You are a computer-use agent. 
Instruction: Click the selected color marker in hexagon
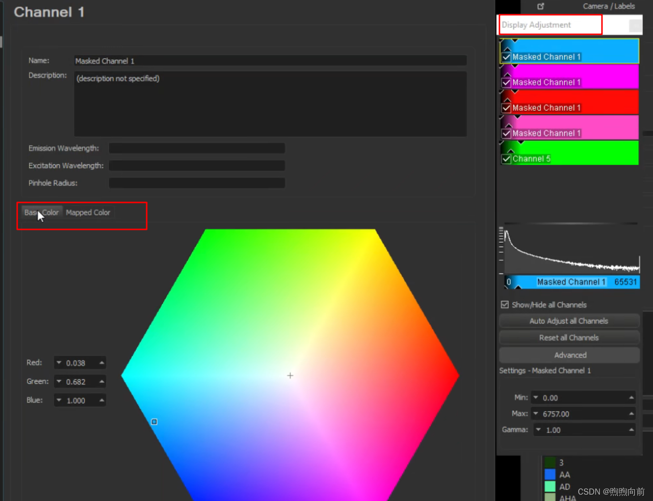pos(154,422)
